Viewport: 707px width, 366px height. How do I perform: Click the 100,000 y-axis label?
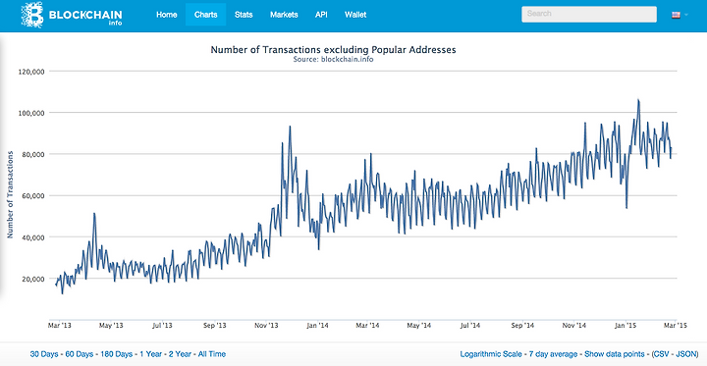tap(30, 113)
